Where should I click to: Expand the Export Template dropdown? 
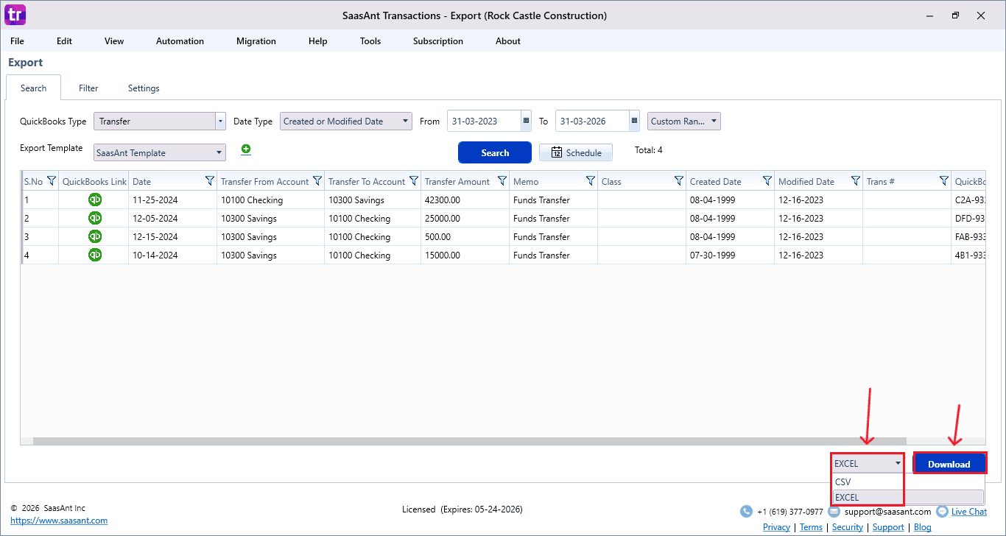click(x=219, y=153)
